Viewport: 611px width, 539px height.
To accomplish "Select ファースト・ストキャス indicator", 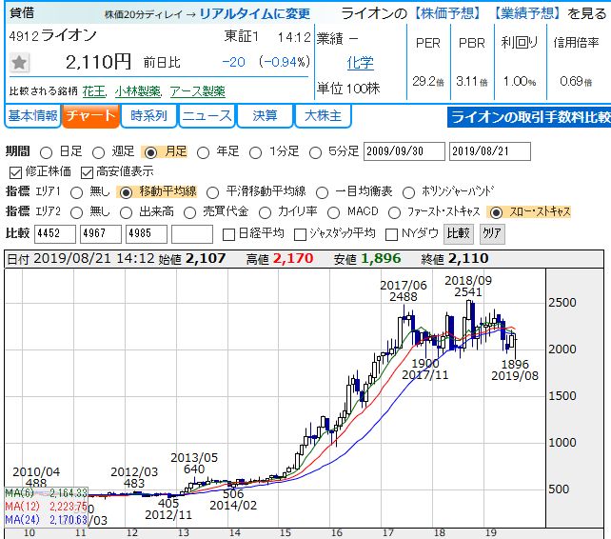I will pyautogui.click(x=394, y=213).
